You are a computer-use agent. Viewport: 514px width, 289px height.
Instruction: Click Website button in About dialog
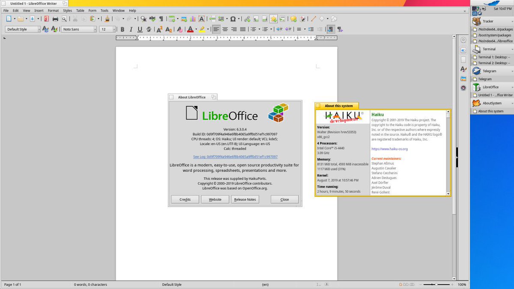[x=215, y=199]
